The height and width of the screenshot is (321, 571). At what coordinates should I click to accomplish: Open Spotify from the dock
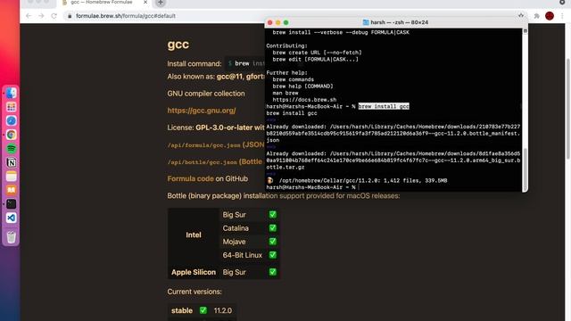pyautogui.click(x=11, y=149)
